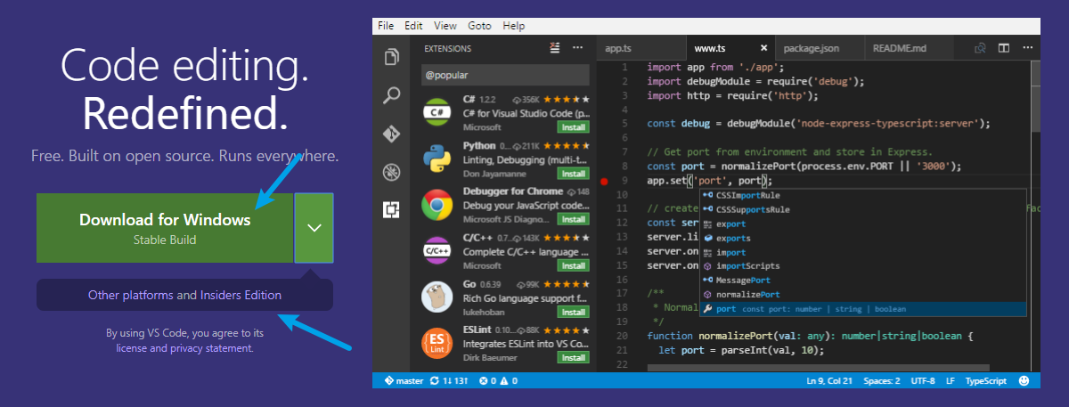Image resolution: width=1069 pixels, height=407 pixels.
Task: Open editor more actions ellipsis
Action: tap(1026, 48)
